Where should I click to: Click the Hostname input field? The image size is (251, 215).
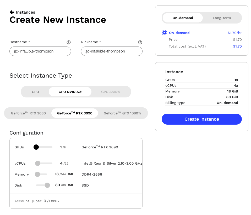click(40, 51)
